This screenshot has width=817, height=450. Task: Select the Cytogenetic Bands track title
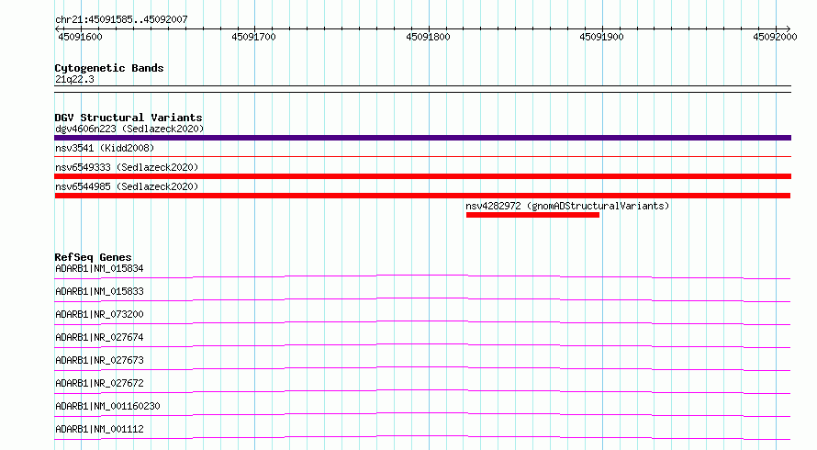tap(109, 68)
